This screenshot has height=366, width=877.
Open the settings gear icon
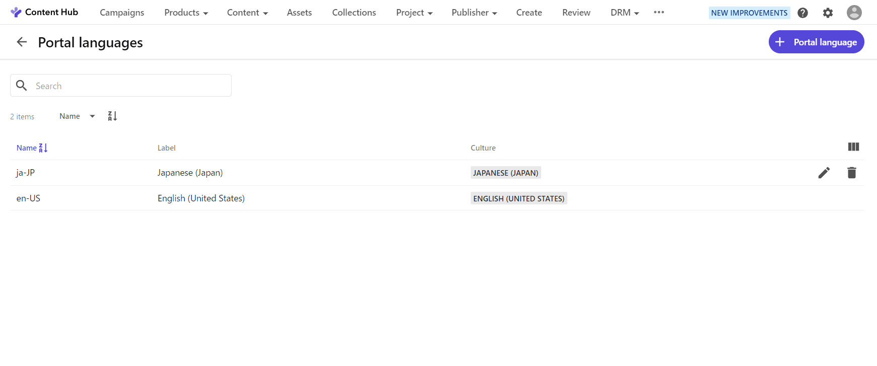click(828, 13)
